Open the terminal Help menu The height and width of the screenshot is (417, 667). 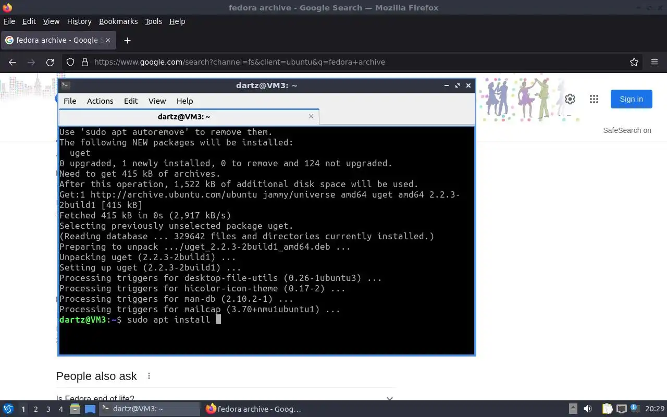point(184,101)
